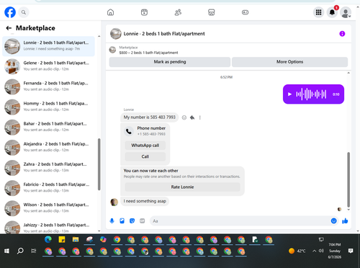
Task: Open the account profile menu
Action: click(346, 12)
